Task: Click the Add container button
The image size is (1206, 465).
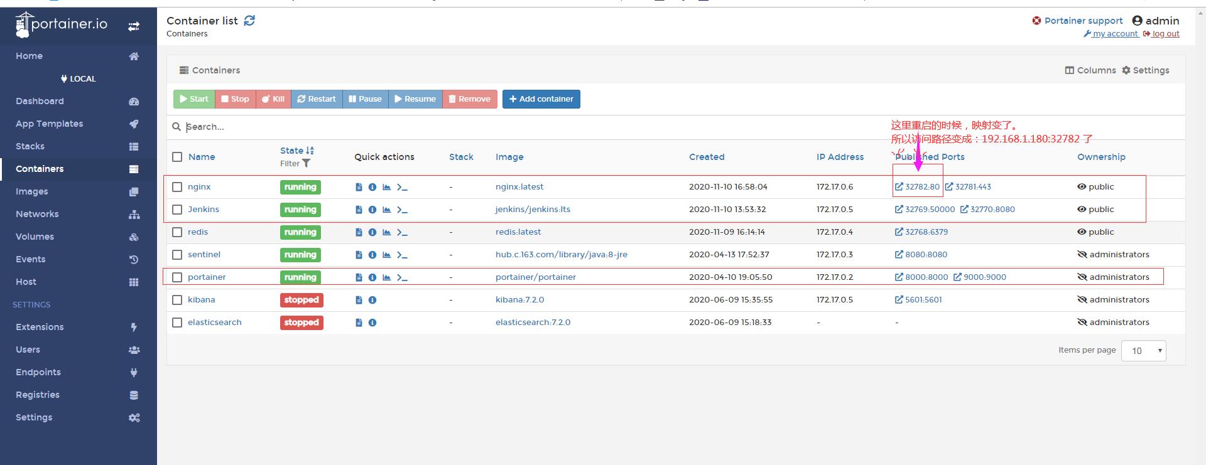Action: point(541,99)
